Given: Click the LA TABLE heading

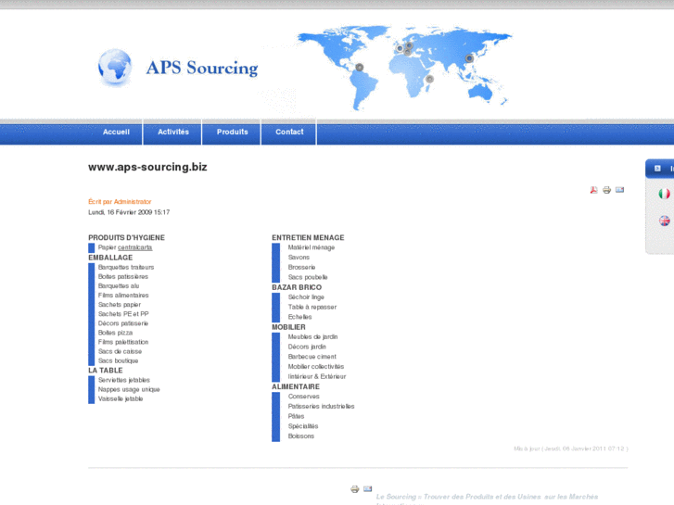Looking at the screenshot, I should [106, 371].
